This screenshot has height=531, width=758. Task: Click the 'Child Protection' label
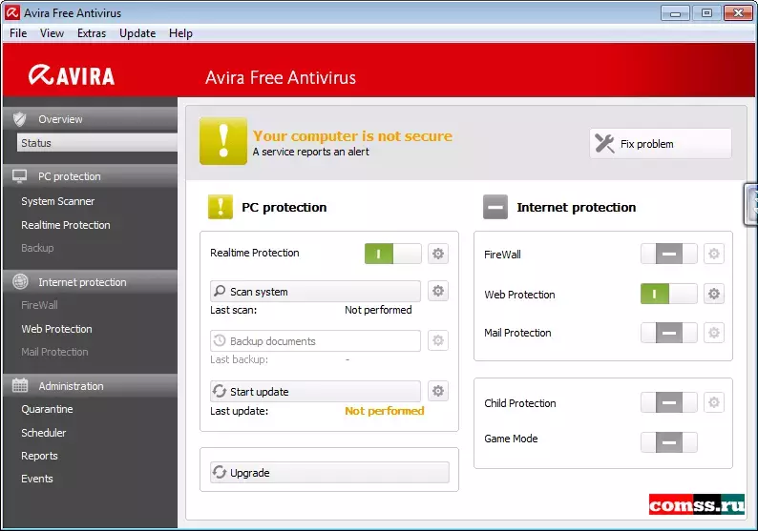tap(520, 403)
